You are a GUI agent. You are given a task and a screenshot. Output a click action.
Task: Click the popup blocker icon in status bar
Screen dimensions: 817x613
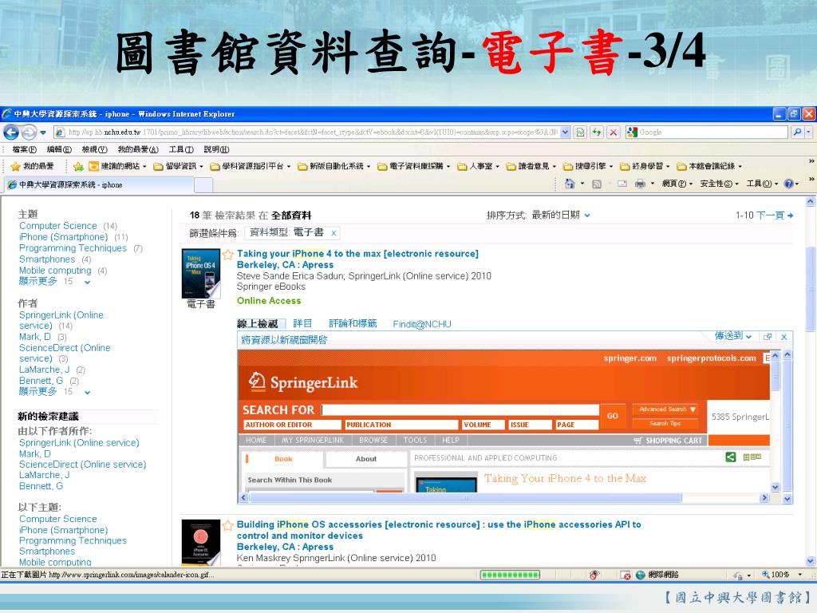pos(626,575)
